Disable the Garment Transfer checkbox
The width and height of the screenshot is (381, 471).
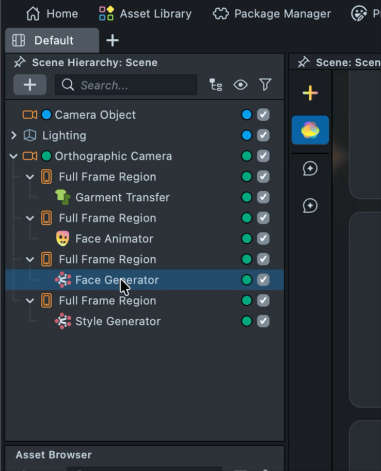coord(263,197)
